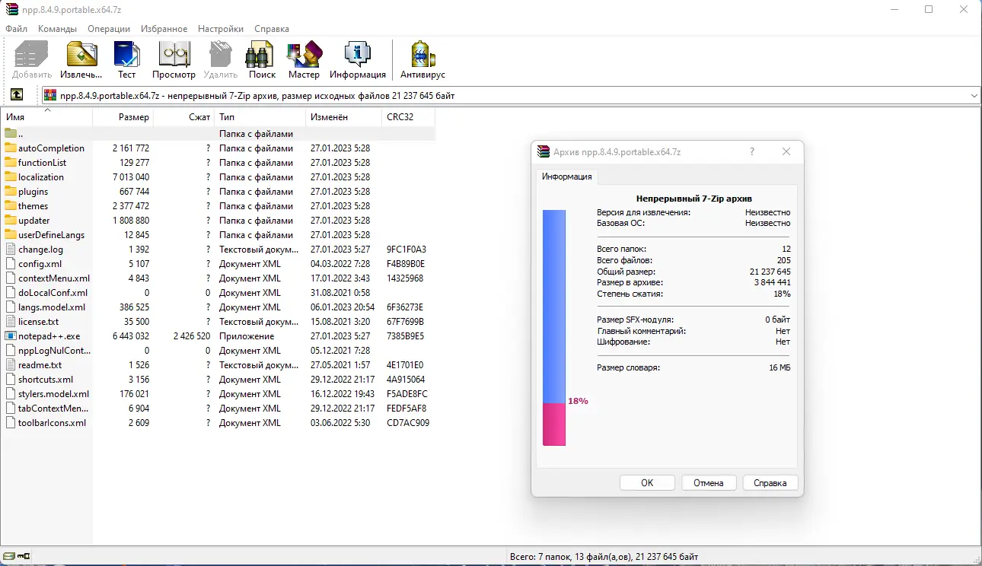Open the Избранное menu
Image resolution: width=982 pixels, height=566 pixels.
(x=164, y=29)
